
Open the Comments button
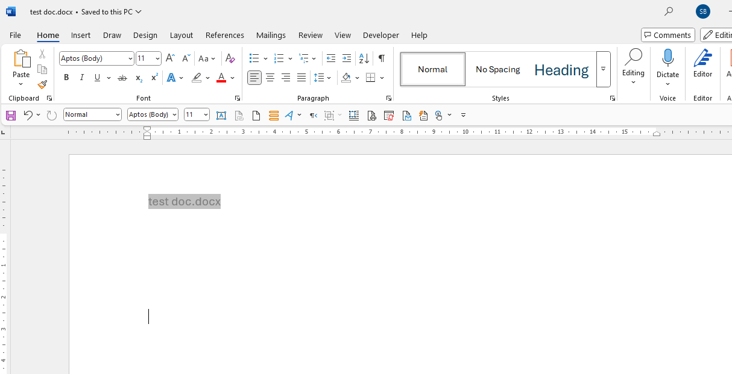[x=668, y=35]
